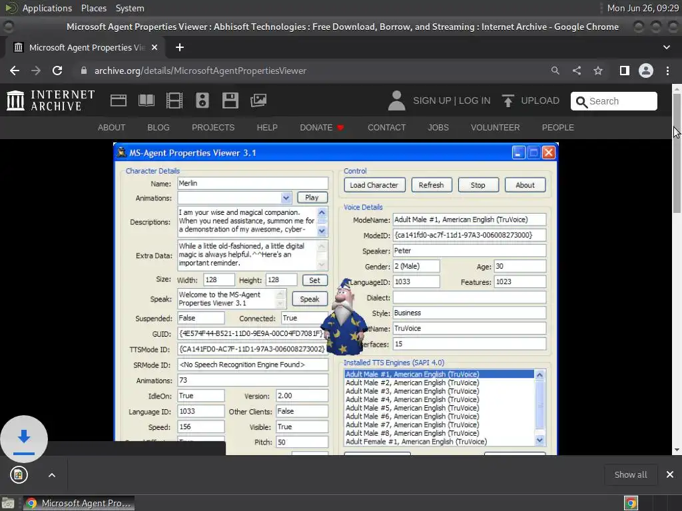Open the Software floppy disk icon
This screenshot has width=682, height=511.
[x=230, y=100]
